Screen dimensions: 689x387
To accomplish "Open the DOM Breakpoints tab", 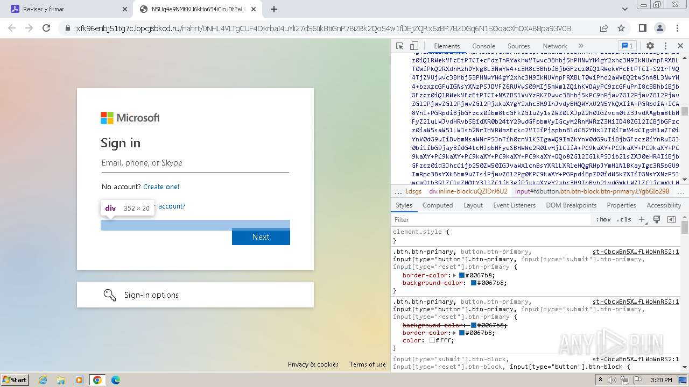I will 571,205.
